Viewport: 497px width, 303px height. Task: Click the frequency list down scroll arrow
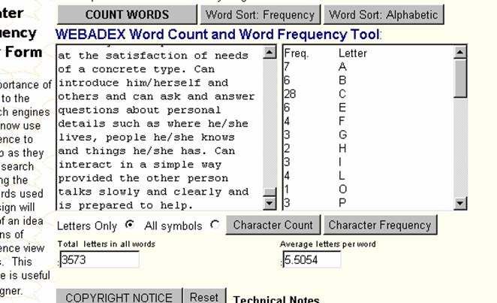point(460,203)
